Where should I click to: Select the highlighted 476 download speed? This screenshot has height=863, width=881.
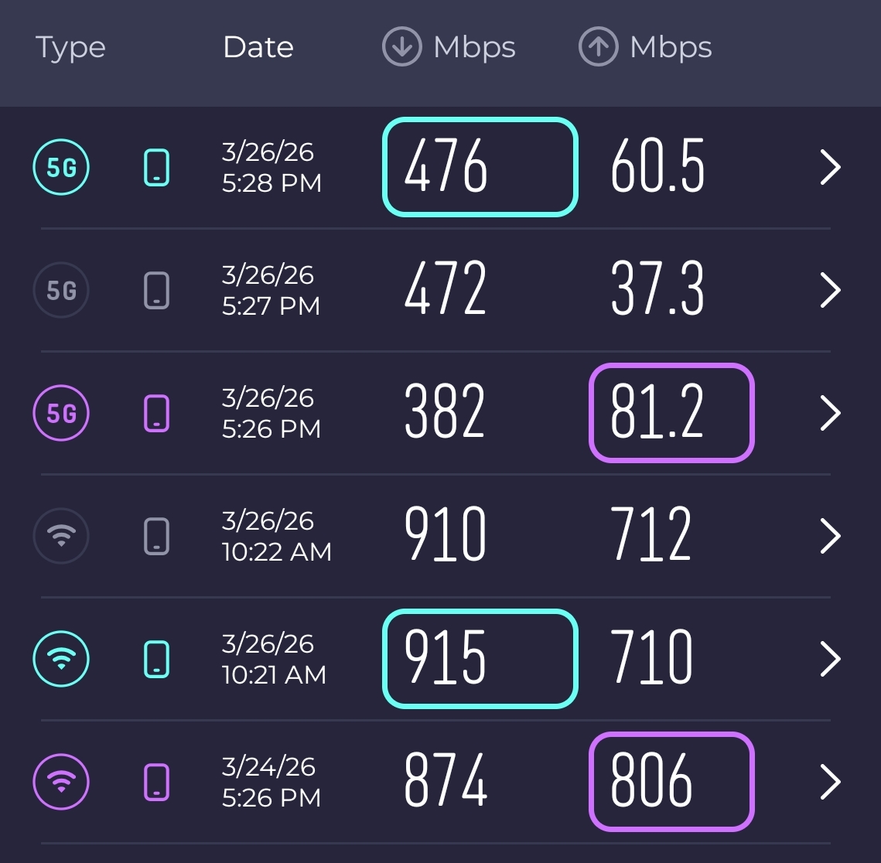480,167
